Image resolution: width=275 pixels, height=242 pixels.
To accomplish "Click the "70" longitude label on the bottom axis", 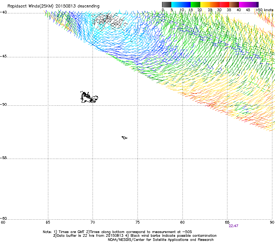I will point(93,223).
